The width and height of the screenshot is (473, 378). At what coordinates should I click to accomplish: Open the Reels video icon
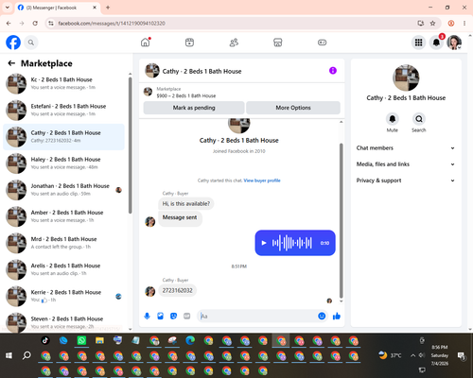[x=189, y=43]
